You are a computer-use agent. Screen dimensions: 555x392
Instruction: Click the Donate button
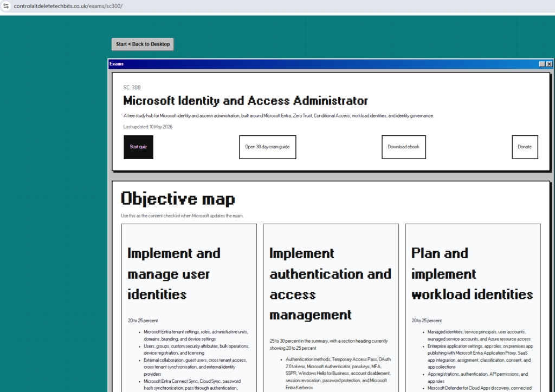[x=525, y=147]
